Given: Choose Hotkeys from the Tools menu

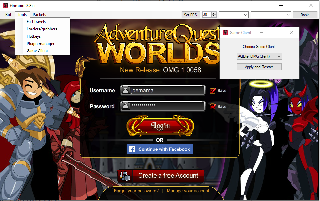Looking at the screenshot, I should 42,36.
